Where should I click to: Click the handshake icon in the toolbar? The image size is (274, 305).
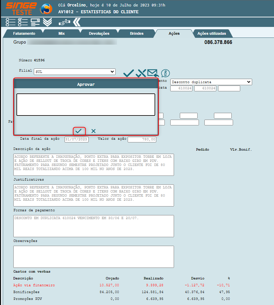pyautogui.click(x=64, y=22)
